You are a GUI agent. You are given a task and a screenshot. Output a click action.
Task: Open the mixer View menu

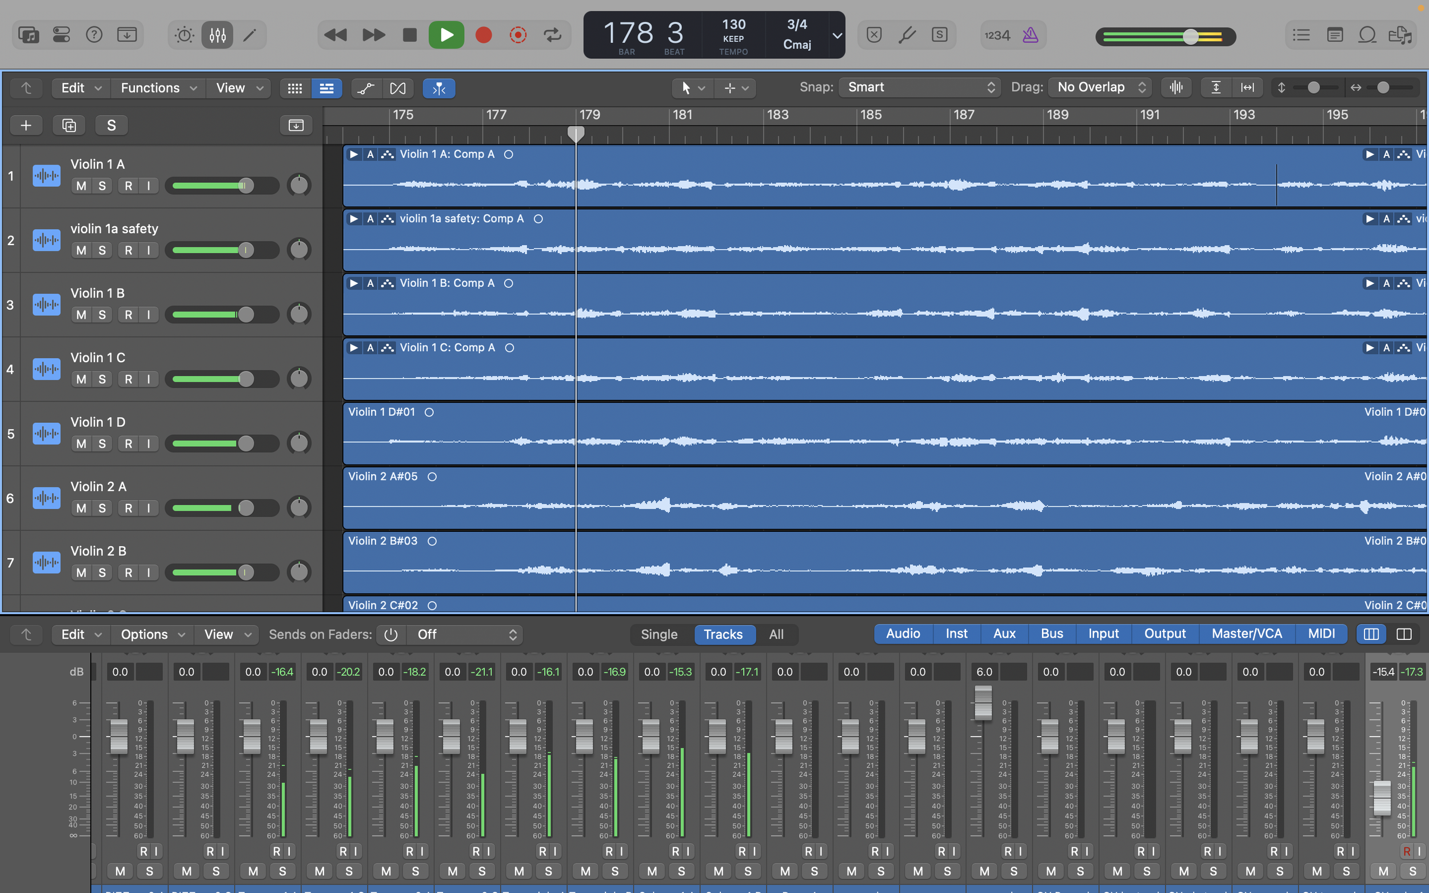[227, 634]
